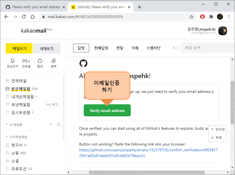Viewport: 235px width, 175px height.
Task: Click the kakaomail beta logo
Action: pyautogui.click(x=37, y=30)
